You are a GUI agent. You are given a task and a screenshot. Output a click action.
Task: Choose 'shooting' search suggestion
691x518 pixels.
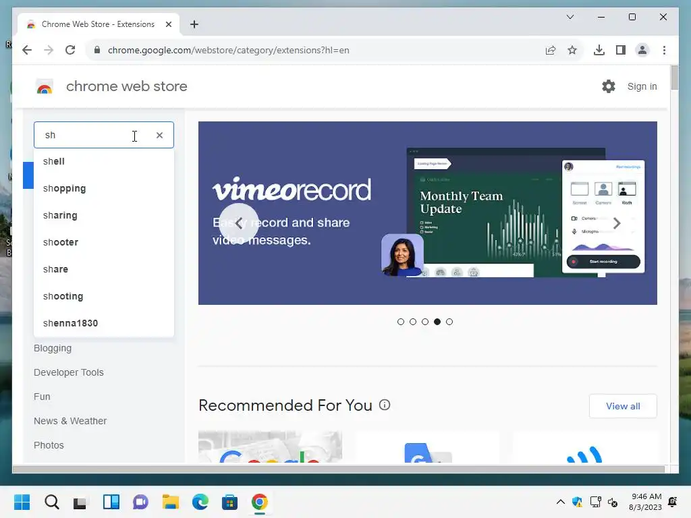click(x=104, y=297)
